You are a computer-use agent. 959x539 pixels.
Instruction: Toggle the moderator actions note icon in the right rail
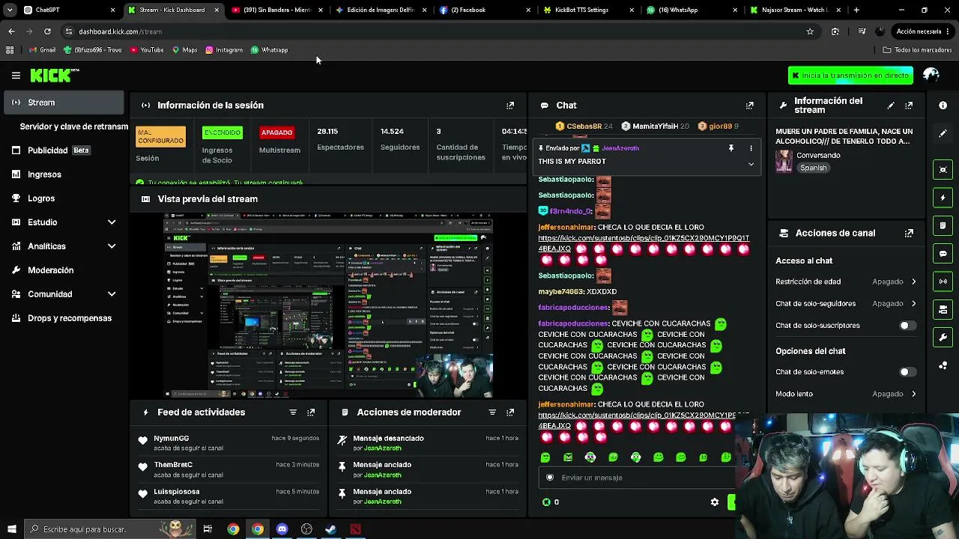click(943, 225)
